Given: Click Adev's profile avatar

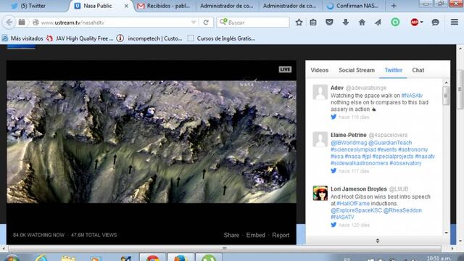Looking at the screenshot, I should click(x=320, y=92).
